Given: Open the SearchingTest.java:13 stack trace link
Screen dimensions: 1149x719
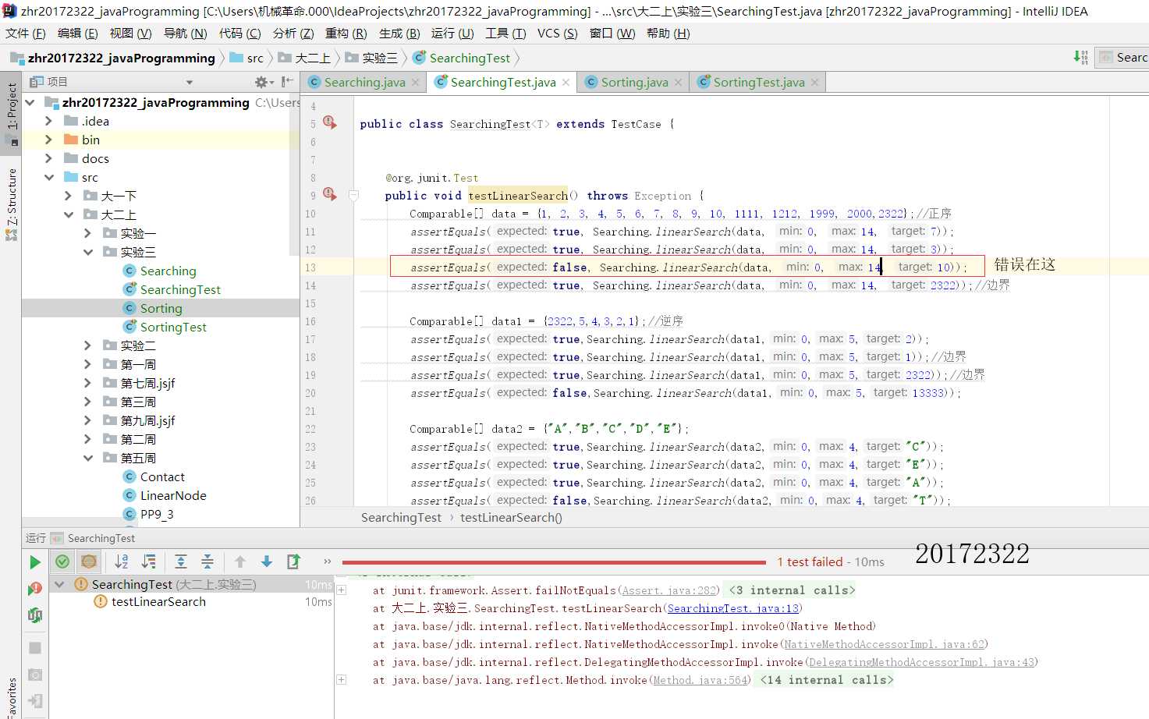Looking at the screenshot, I should pyautogui.click(x=733, y=608).
